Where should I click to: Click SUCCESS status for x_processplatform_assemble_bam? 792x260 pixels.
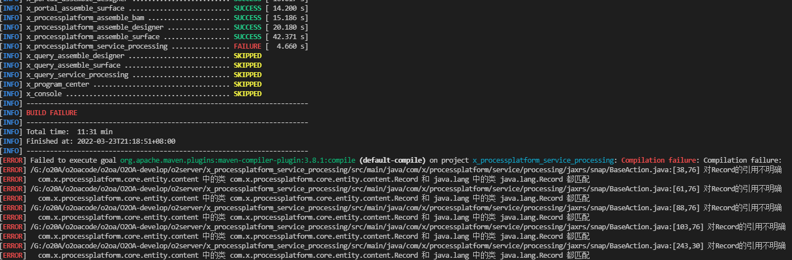[x=247, y=18]
